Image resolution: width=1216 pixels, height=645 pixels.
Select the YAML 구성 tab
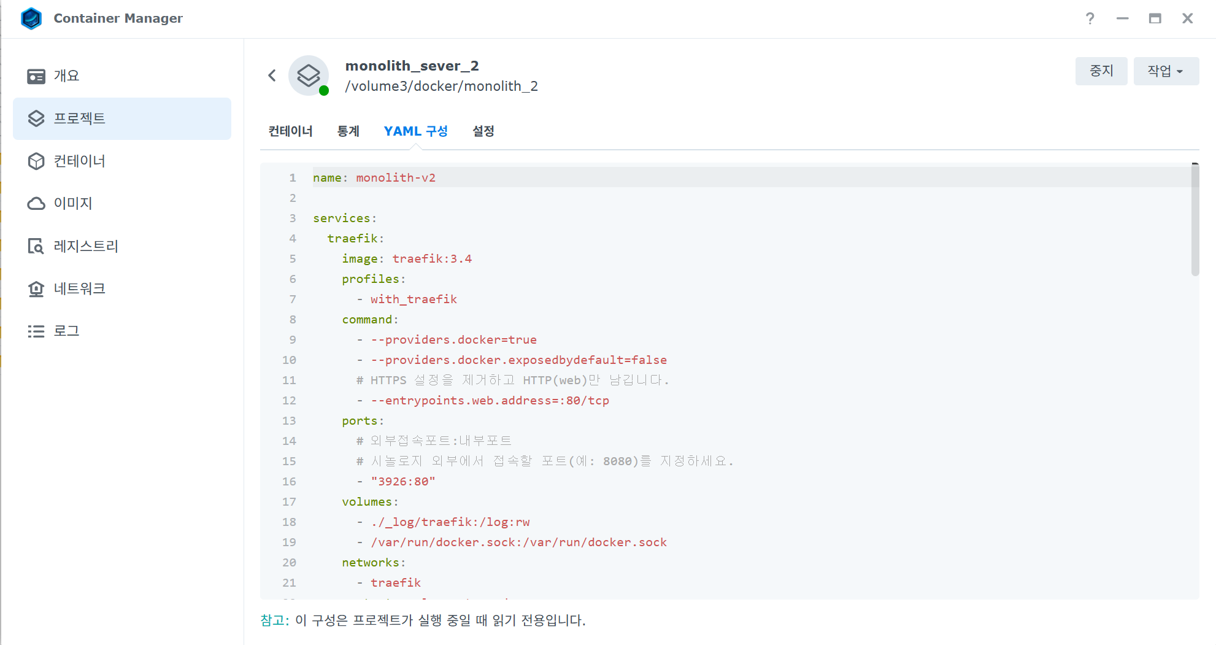coord(415,131)
